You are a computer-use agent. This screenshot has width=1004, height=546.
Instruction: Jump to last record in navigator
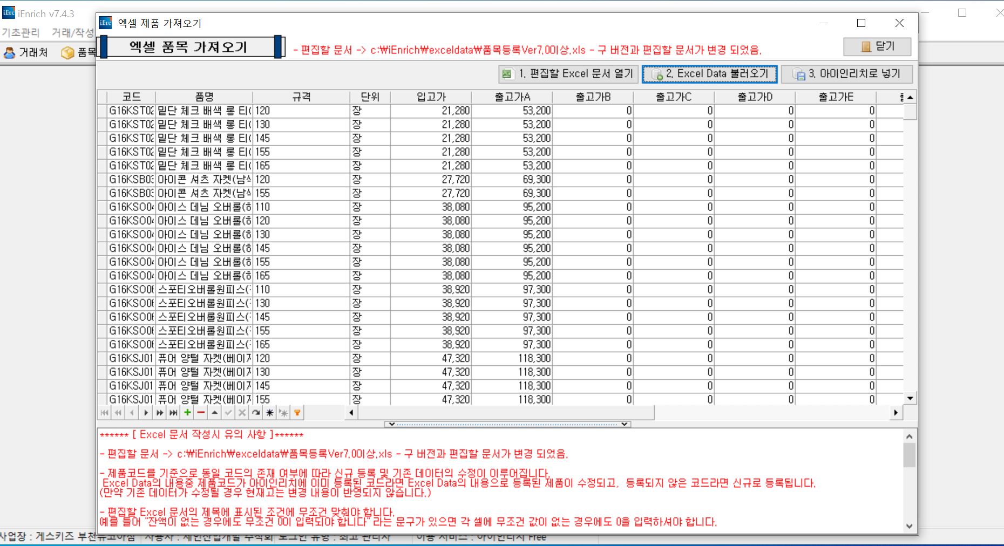point(173,413)
